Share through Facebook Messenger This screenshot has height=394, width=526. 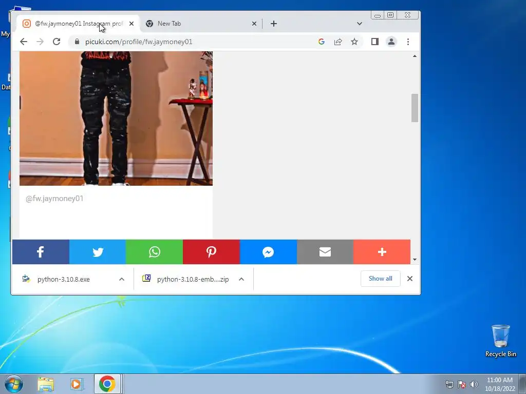pyautogui.click(x=268, y=252)
